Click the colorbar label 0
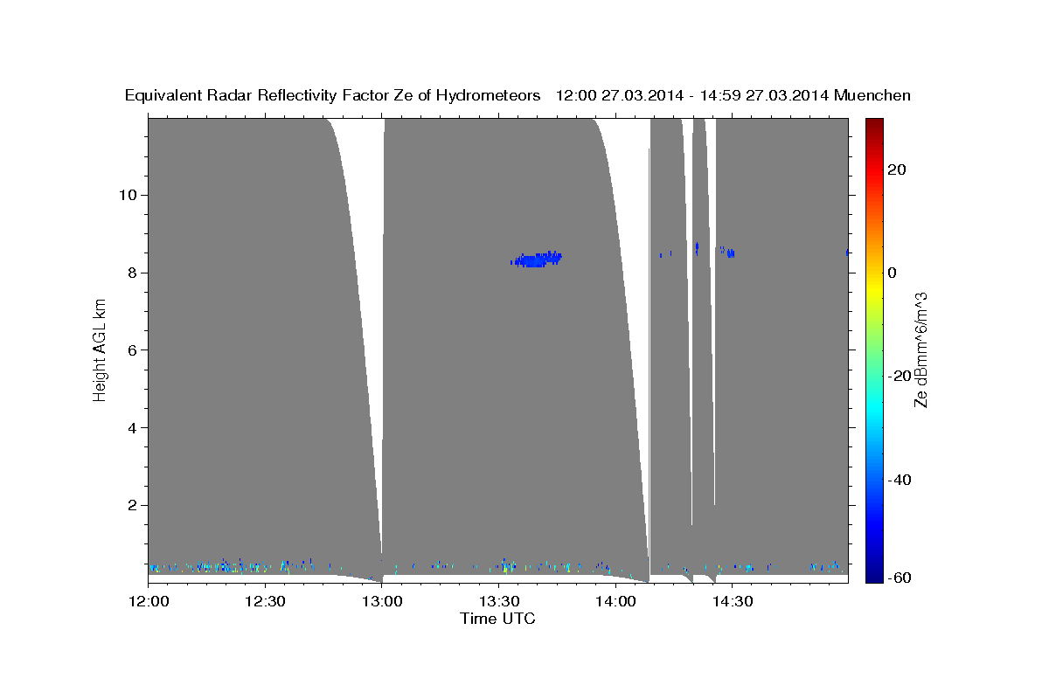This screenshot has width=1049, height=699. [892, 273]
